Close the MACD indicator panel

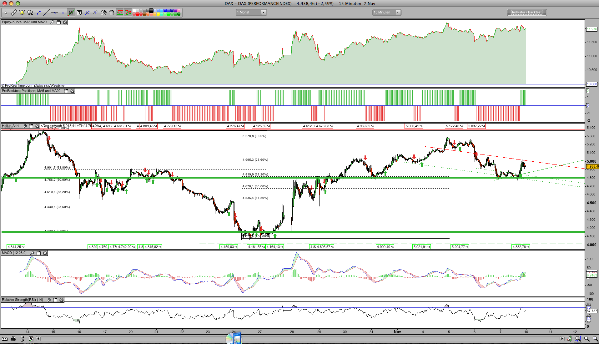point(45,253)
